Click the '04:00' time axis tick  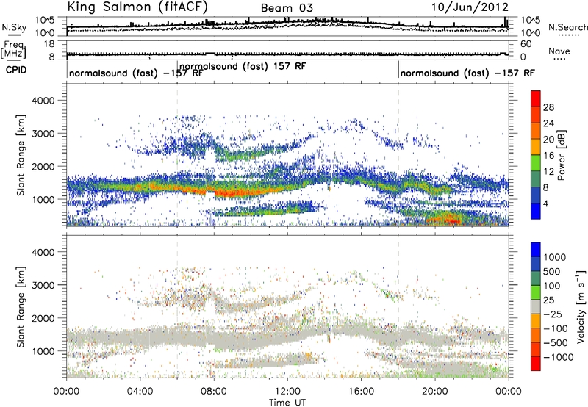tap(140, 392)
